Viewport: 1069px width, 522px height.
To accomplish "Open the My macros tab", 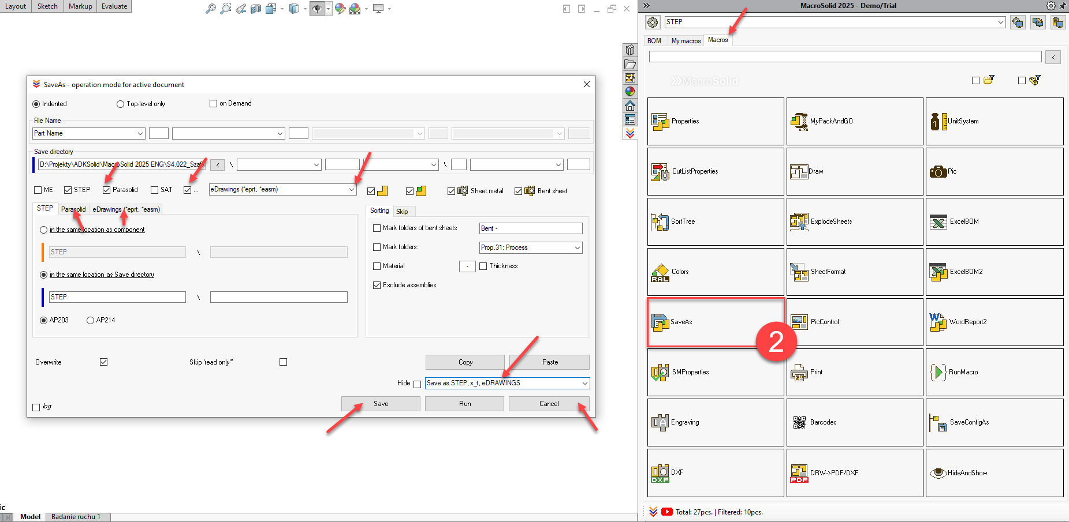I will [x=686, y=41].
